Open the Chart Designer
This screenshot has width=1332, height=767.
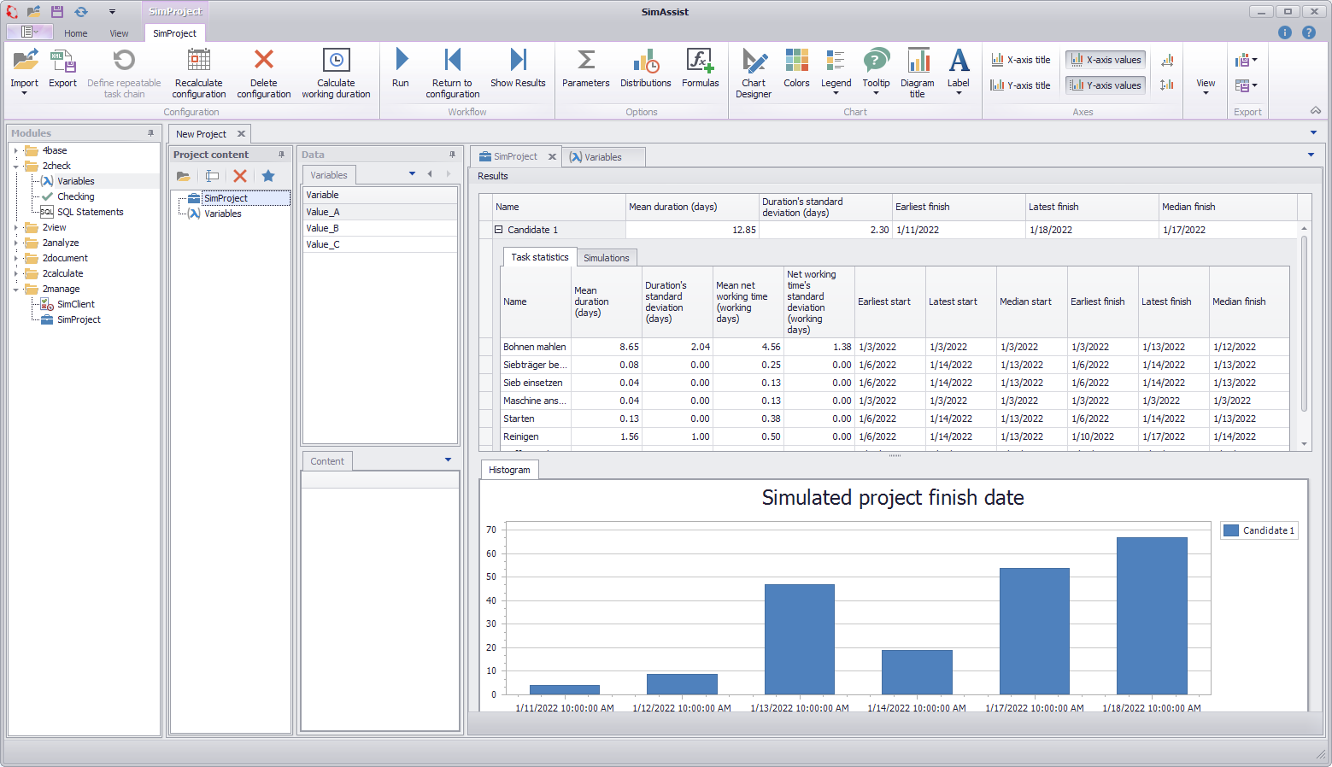[754, 73]
